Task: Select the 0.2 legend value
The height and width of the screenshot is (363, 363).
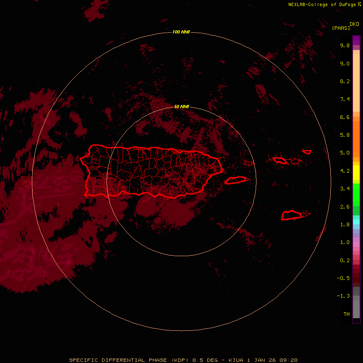Action: click(345, 261)
